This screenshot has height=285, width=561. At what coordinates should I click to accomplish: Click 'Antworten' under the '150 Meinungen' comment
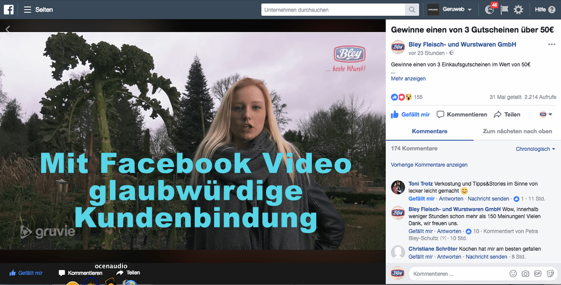(449, 231)
